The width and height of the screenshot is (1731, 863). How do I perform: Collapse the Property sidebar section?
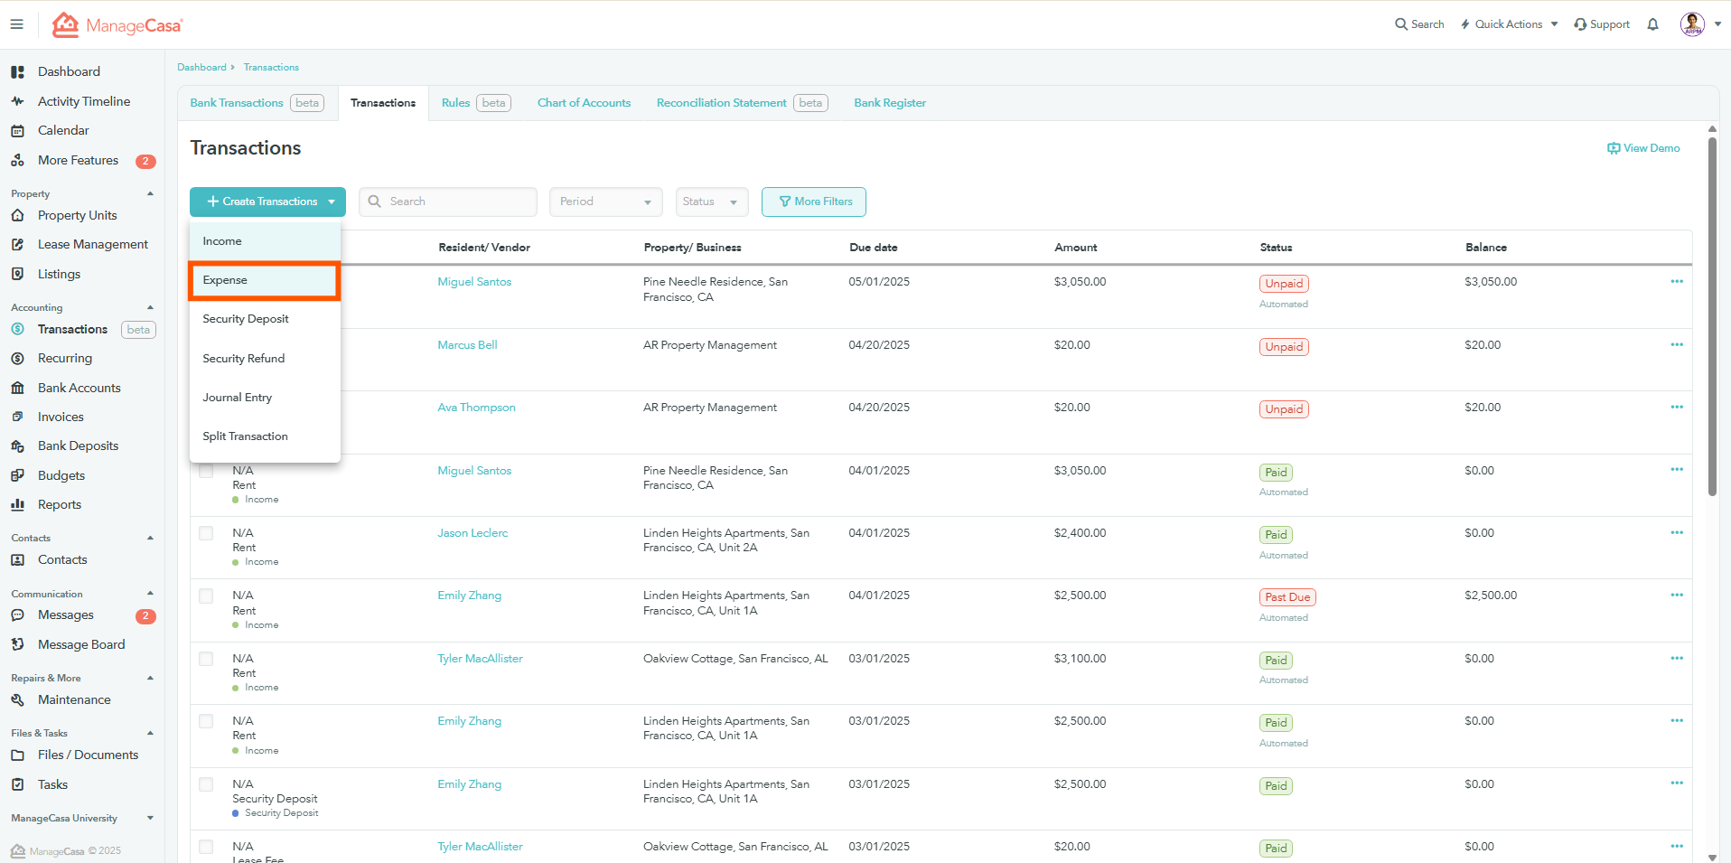(150, 194)
